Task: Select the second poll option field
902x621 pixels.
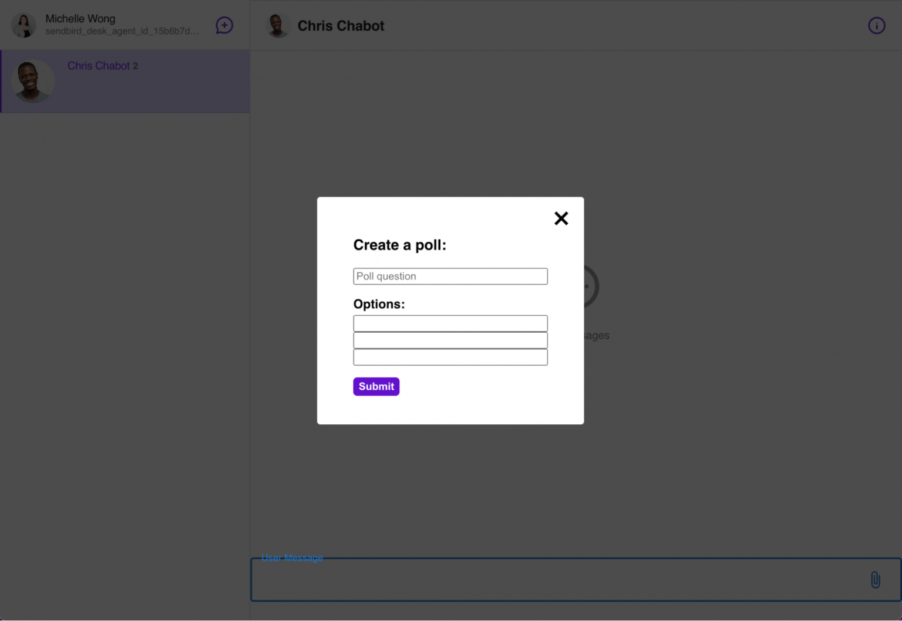Action: click(450, 340)
